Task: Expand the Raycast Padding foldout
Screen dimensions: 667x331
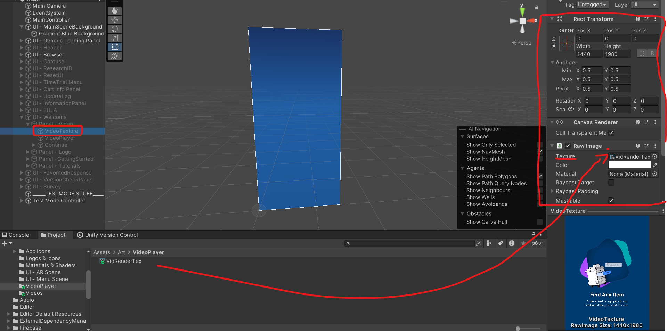Action: [x=553, y=191]
